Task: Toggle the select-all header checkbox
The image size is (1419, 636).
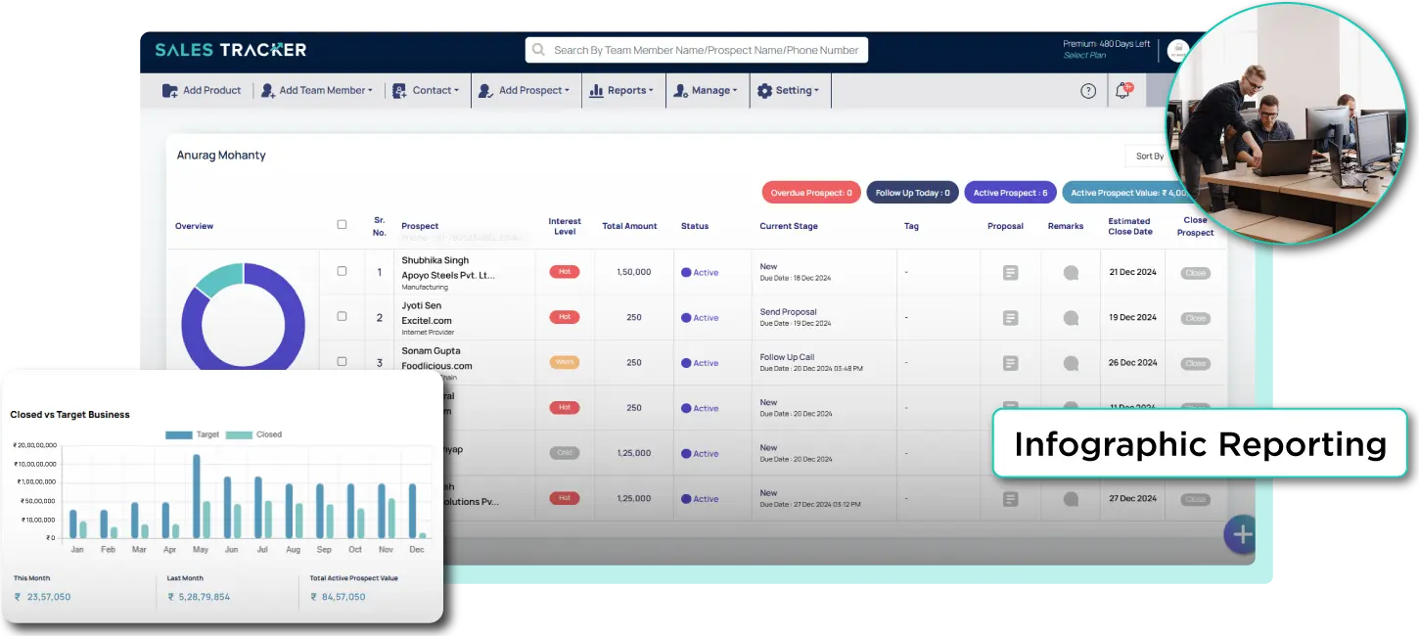Action: 342,224
